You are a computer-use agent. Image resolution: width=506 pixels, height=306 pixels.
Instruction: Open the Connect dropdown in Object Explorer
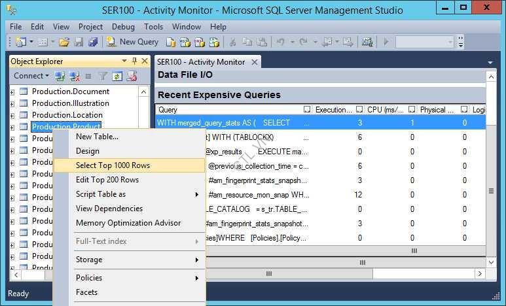31,76
